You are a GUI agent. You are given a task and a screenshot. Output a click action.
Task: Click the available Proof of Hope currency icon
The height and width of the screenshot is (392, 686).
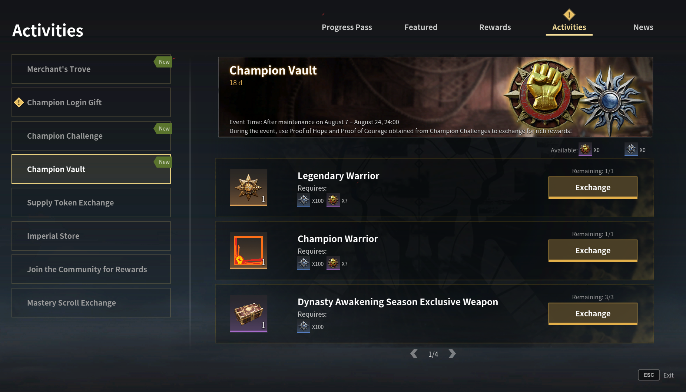click(x=631, y=149)
